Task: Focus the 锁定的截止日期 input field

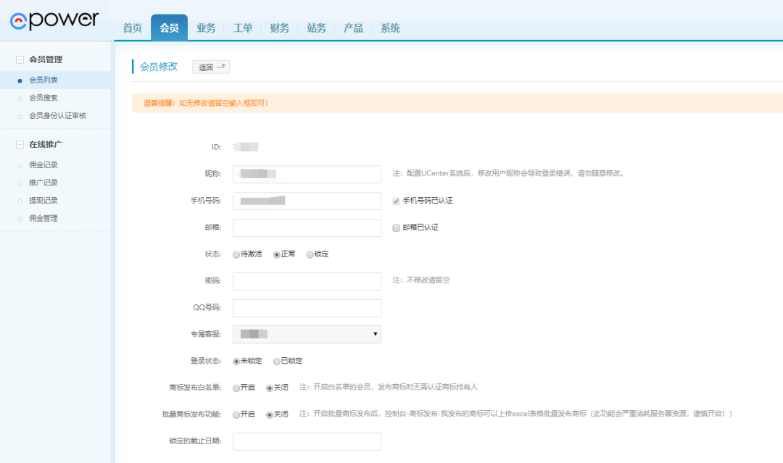Action: pos(307,441)
